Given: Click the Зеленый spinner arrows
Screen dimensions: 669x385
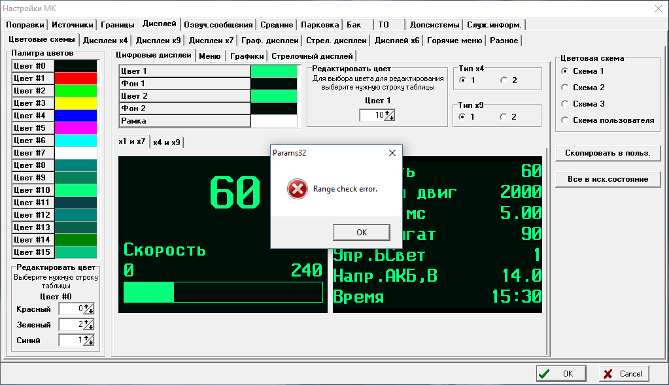Looking at the screenshot, I should pyautogui.click(x=88, y=324).
